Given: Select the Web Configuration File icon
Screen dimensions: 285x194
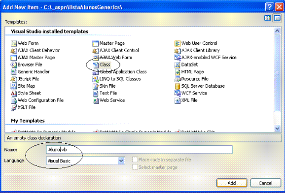Looking at the screenshot, I should 14,100.
